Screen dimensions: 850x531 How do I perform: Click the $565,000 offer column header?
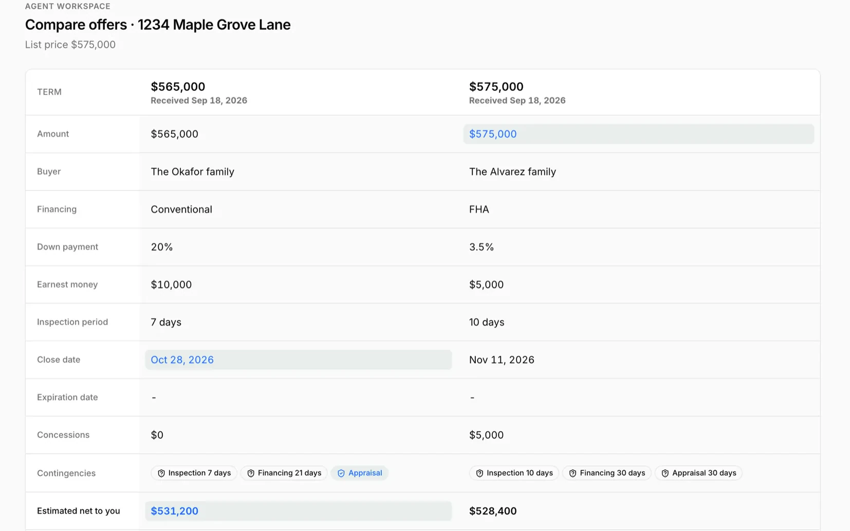[199, 92]
